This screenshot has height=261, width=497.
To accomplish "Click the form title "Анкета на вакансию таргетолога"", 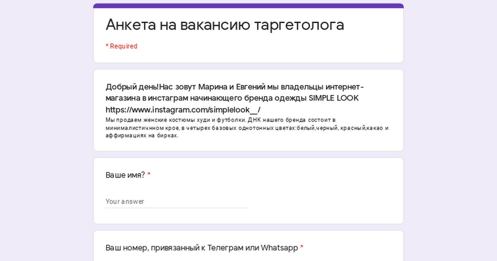I will [224, 25].
